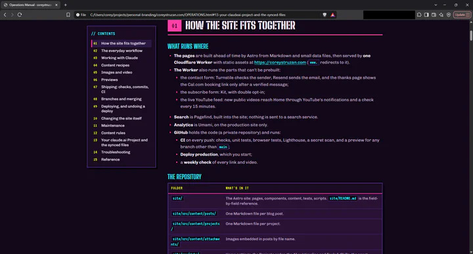Click the sparkle AI star icon
473x254 pixels.
[x=441, y=14]
